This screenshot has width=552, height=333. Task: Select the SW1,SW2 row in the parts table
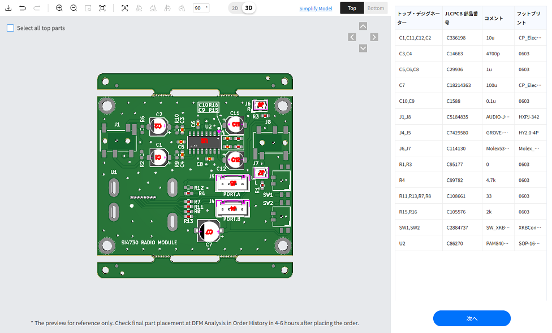point(471,227)
